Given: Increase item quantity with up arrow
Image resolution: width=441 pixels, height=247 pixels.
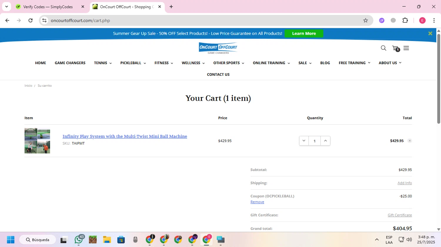Looking at the screenshot, I should pyautogui.click(x=325, y=141).
